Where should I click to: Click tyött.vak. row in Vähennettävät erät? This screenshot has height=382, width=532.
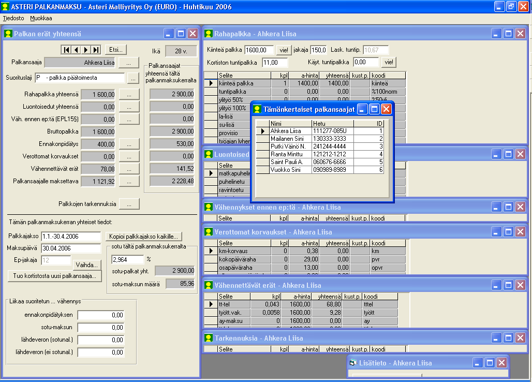click(x=301, y=313)
